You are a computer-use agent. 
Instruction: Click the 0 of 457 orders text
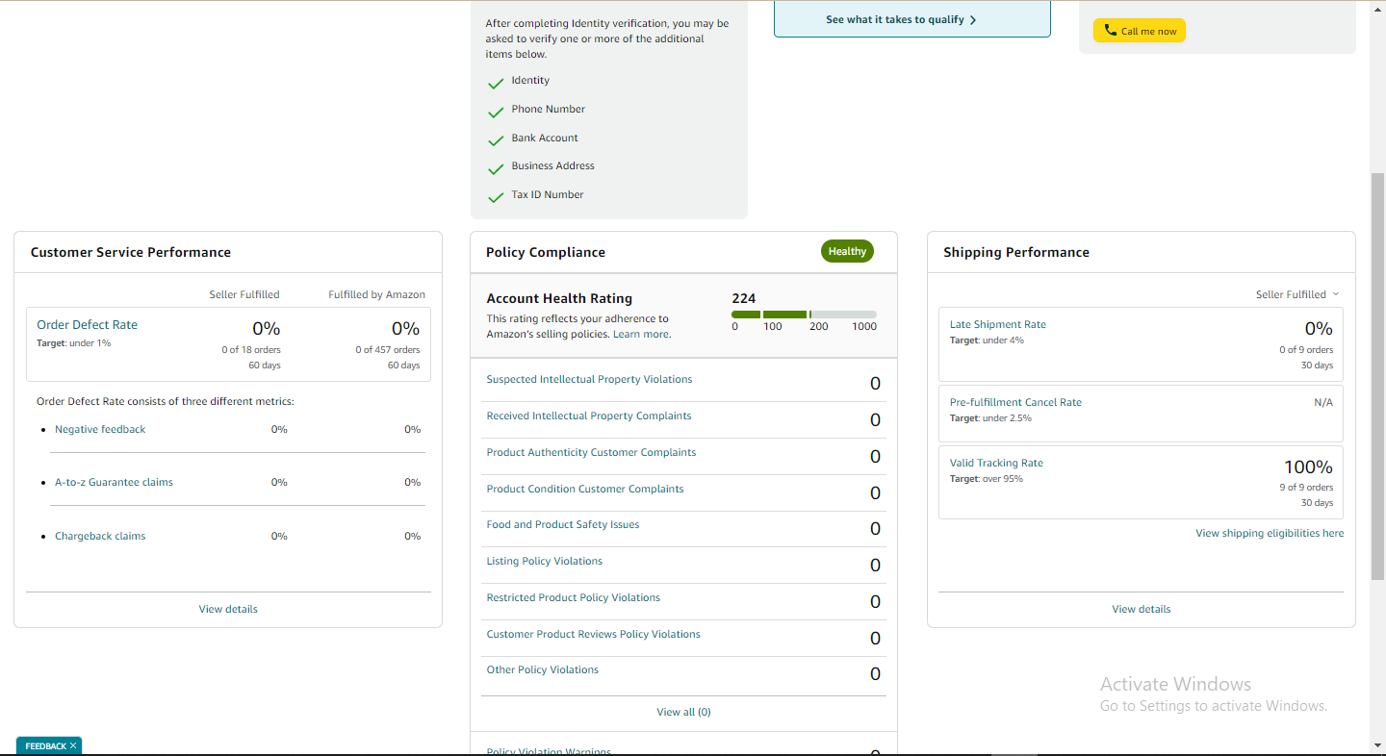tap(388, 349)
